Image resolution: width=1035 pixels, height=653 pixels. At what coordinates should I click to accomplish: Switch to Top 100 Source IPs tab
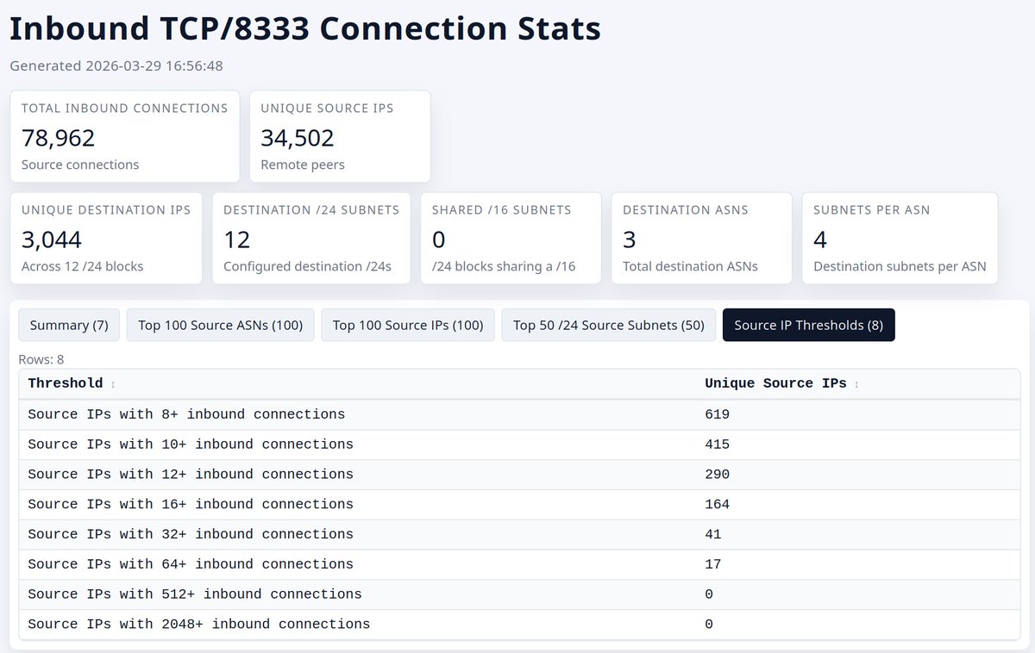[408, 325]
